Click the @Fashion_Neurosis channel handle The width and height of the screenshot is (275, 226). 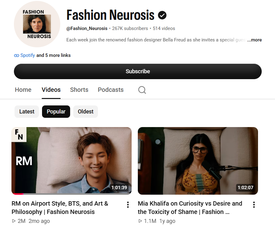click(87, 28)
